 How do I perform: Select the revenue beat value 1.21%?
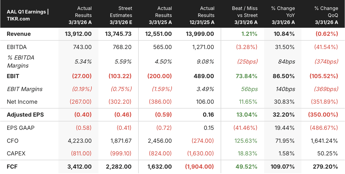249,34
